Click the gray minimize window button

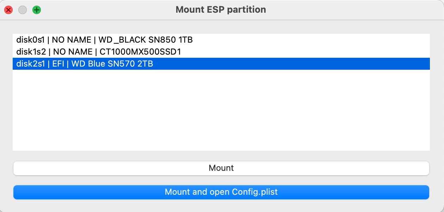(23, 10)
